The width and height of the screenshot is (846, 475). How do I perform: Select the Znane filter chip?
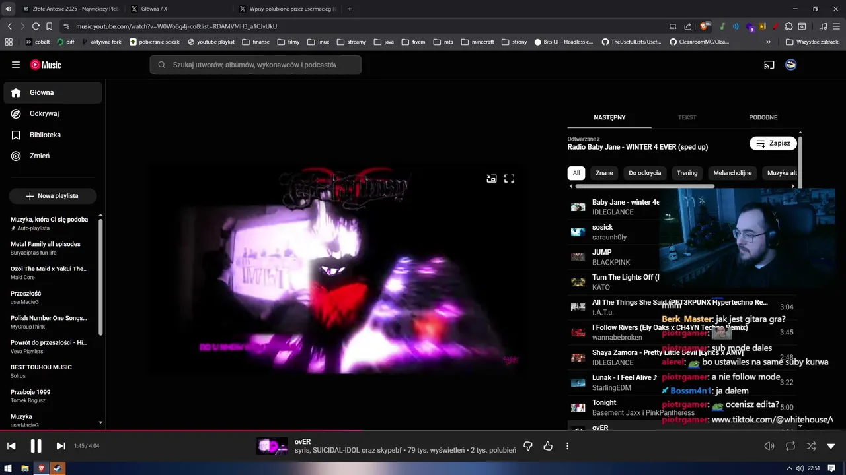click(x=604, y=173)
